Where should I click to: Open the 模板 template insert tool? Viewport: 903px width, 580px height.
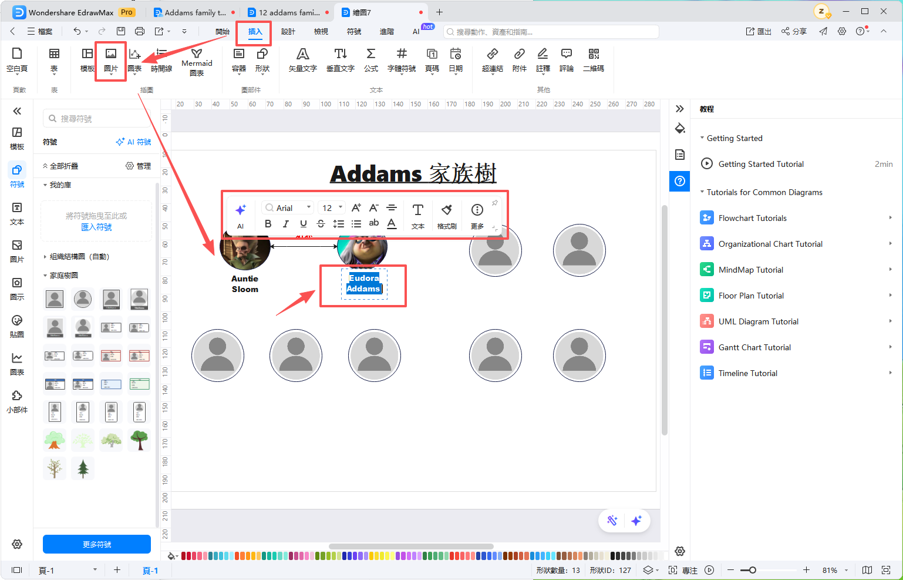[x=87, y=60]
